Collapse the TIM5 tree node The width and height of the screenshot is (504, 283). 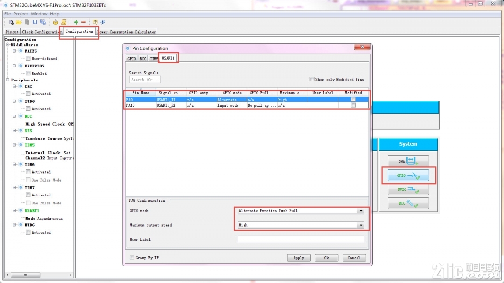click(14, 145)
